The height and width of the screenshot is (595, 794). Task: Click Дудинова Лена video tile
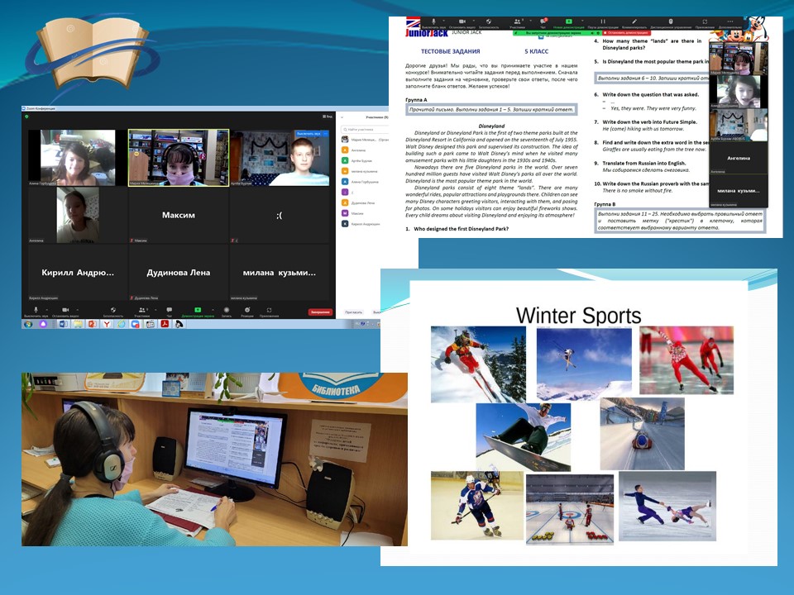pos(179,272)
